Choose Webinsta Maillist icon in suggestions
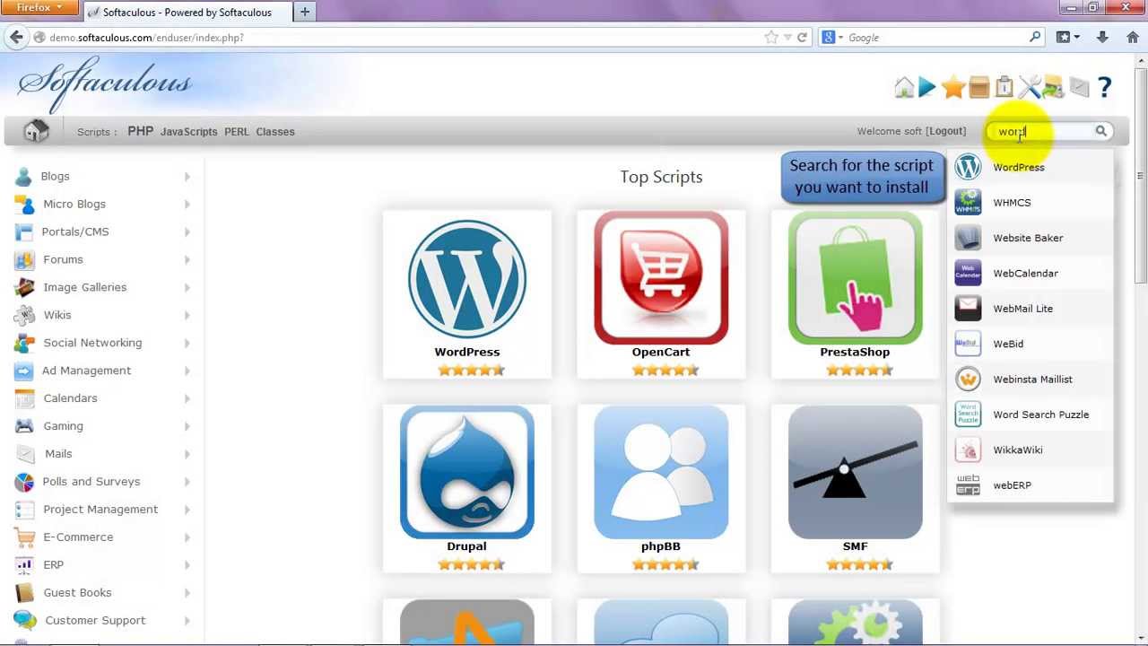Image resolution: width=1148 pixels, height=646 pixels. click(x=968, y=380)
